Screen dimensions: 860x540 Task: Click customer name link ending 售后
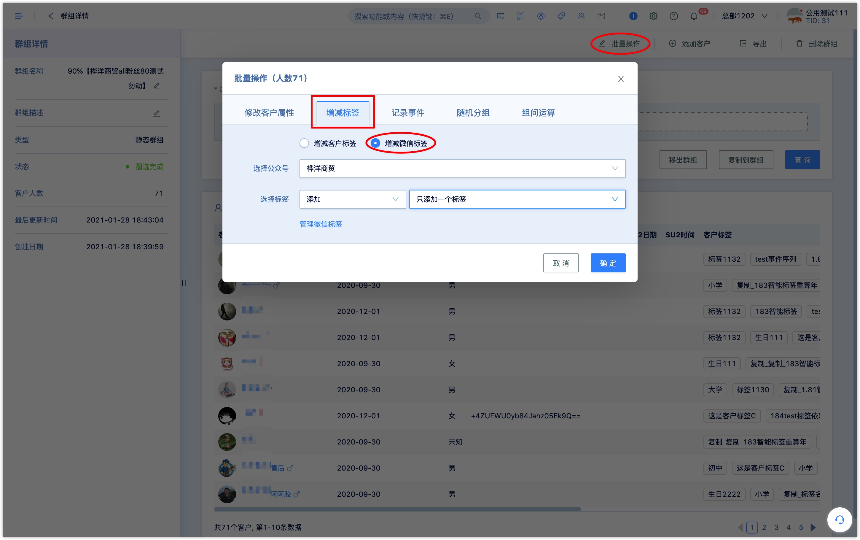point(278,468)
